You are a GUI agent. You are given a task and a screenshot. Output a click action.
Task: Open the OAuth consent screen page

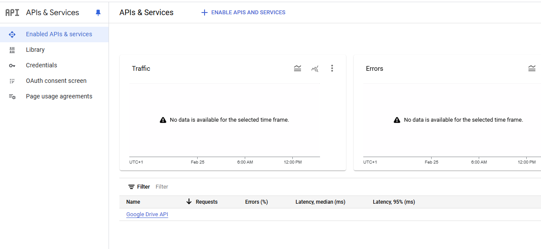56,81
